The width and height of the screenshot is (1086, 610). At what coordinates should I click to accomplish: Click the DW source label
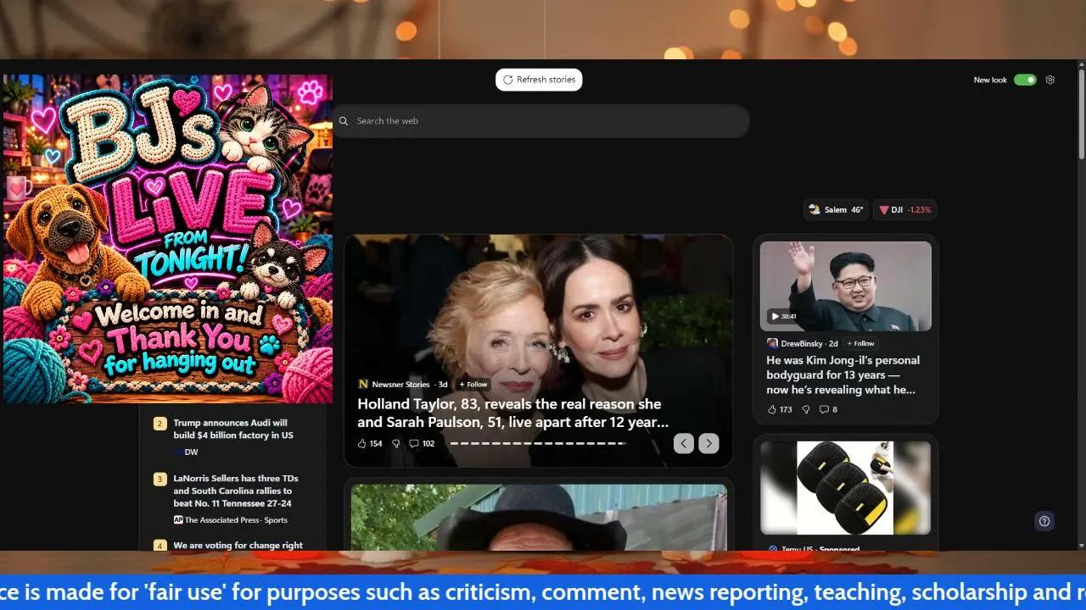point(191,452)
